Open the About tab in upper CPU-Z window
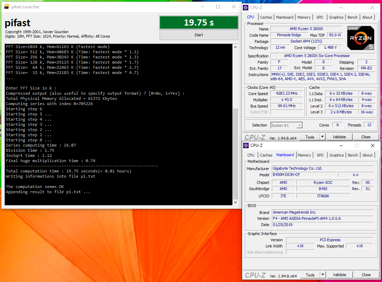 coord(367,17)
